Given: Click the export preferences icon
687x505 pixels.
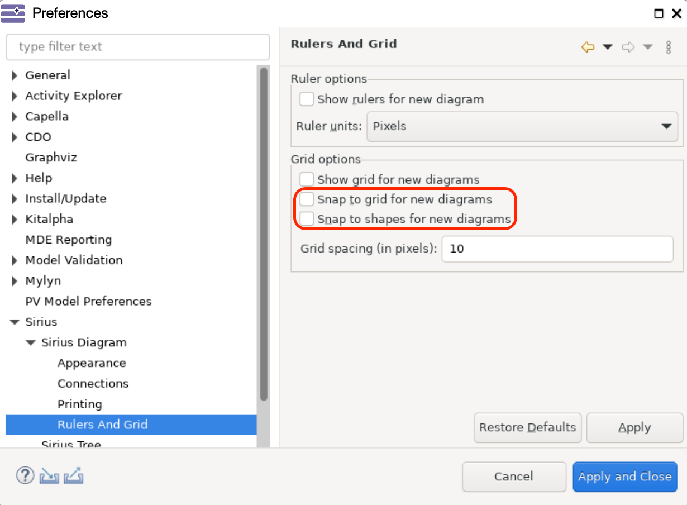Looking at the screenshot, I should coord(73,477).
